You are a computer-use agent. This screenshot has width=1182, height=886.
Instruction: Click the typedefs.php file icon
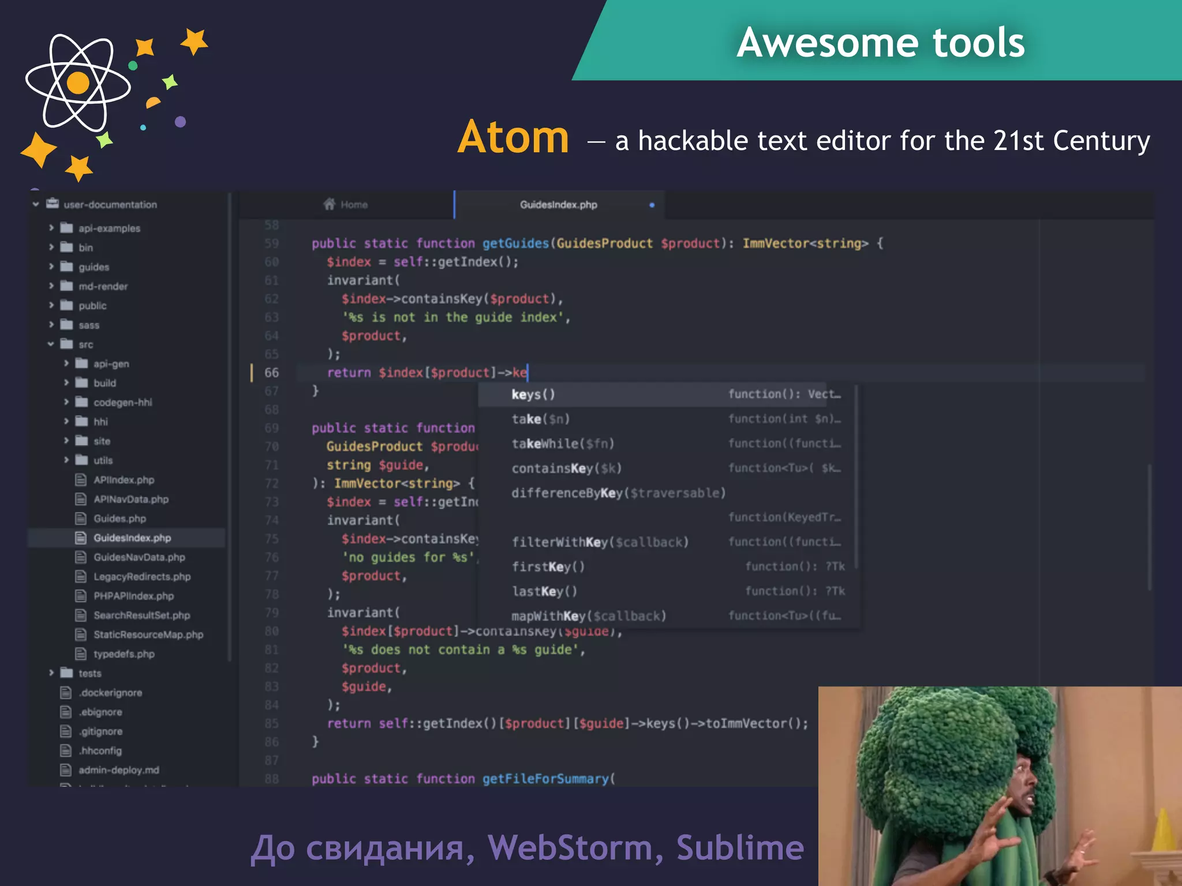pyautogui.click(x=81, y=654)
